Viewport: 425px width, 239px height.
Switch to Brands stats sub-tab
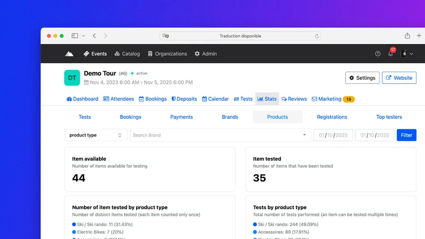[x=230, y=117]
